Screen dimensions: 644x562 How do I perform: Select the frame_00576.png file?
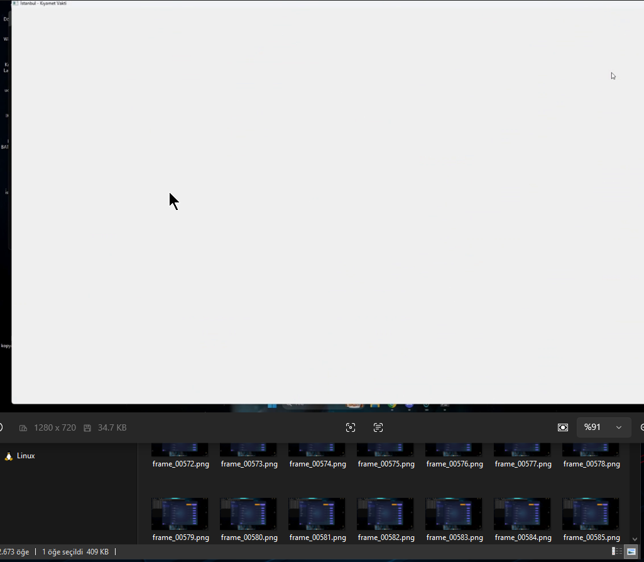pyautogui.click(x=454, y=456)
